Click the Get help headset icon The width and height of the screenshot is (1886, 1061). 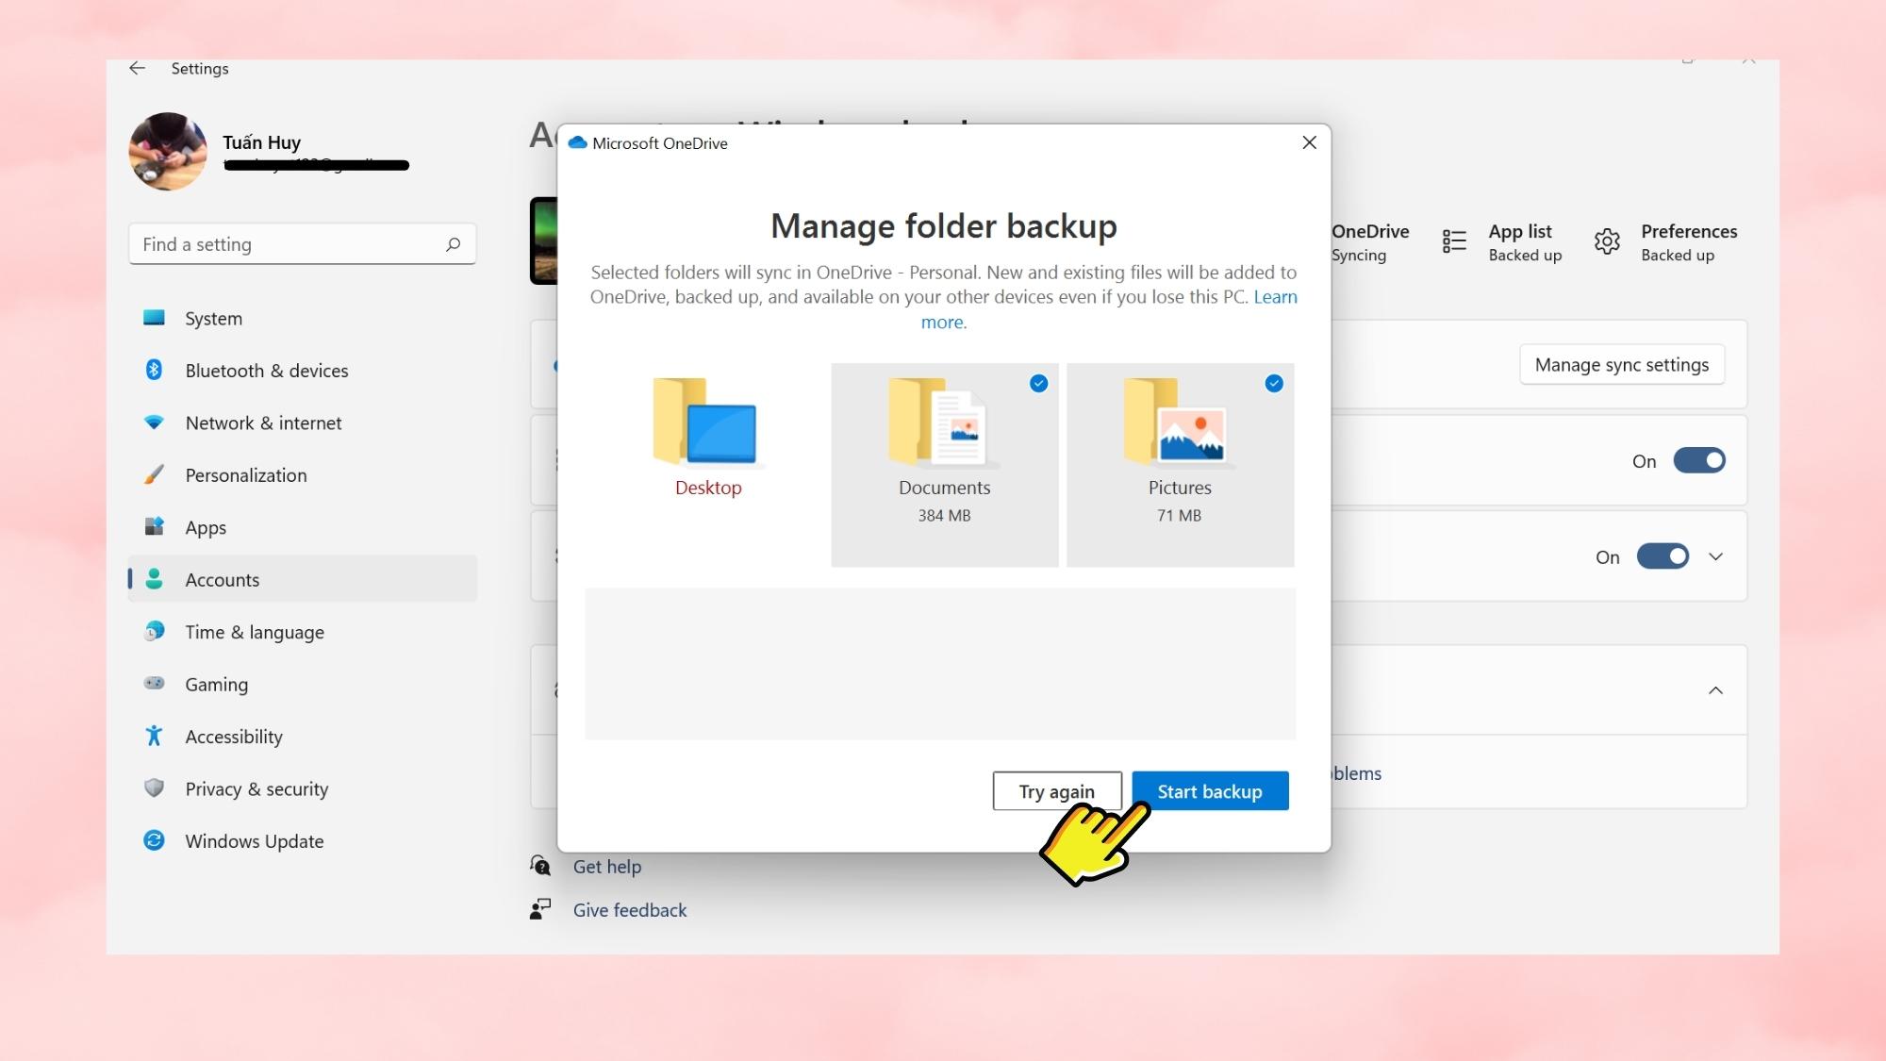540,865
